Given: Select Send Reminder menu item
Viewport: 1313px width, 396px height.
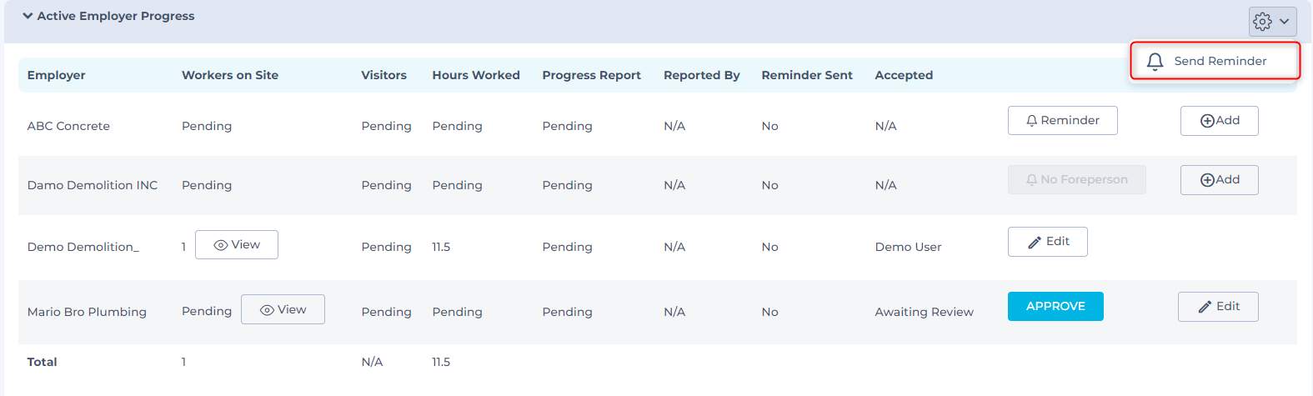Looking at the screenshot, I should (1220, 61).
